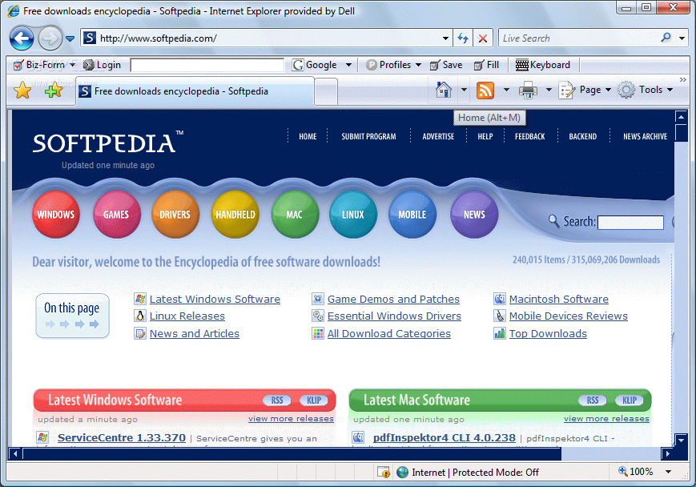
Task: Open the Biz-Form toolbar menu
Action: click(43, 65)
